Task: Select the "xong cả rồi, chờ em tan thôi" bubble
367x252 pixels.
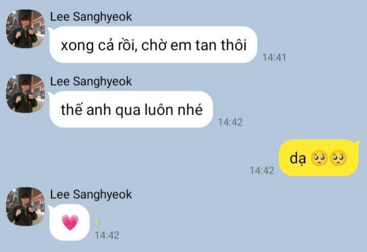Action: (x=153, y=45)
